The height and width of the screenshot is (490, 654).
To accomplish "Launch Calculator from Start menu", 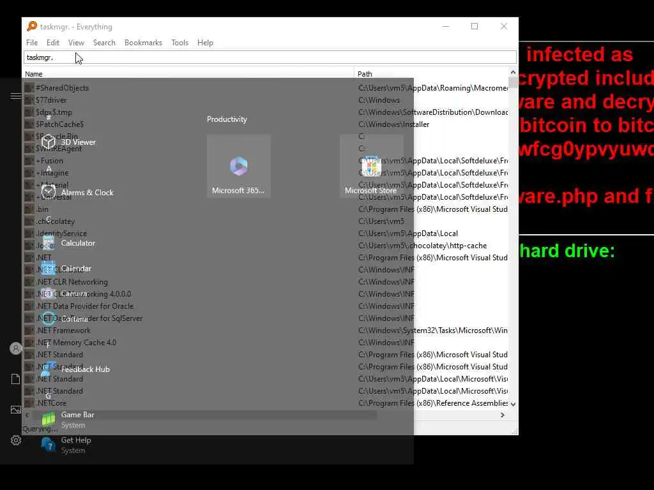I will click(x=68, y=243).
